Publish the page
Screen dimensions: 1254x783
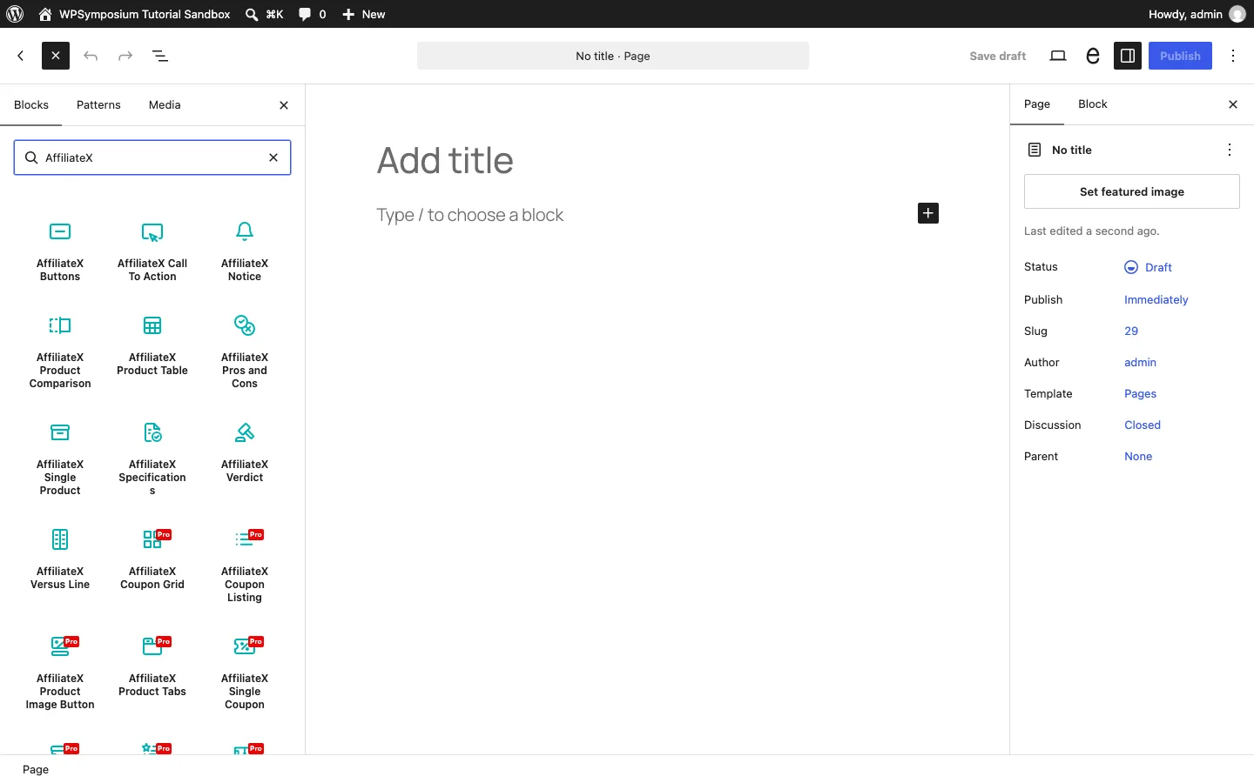[1180, 56]
